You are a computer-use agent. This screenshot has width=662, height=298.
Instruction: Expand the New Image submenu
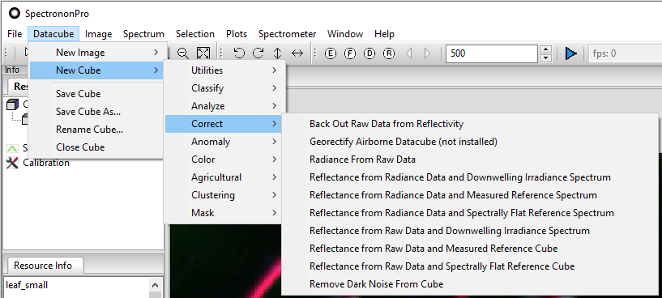96,53
